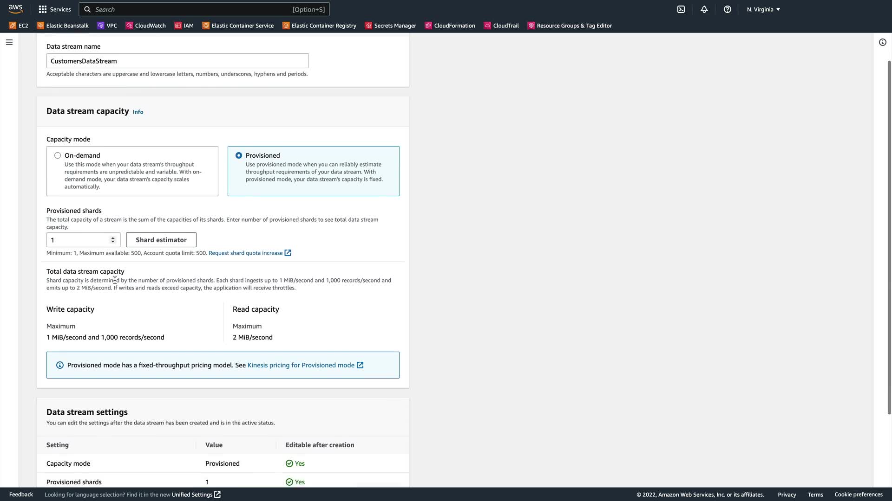The height and width of the screenshot is (501, 892).
Task: Open the AWS home logo
Action: tap(15, 9)
